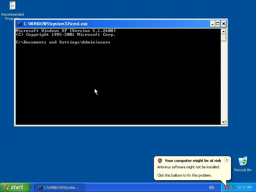Click the console vertical scrollbar thumb
Viewport: 256px width, 192px height.
click(223, 37)
